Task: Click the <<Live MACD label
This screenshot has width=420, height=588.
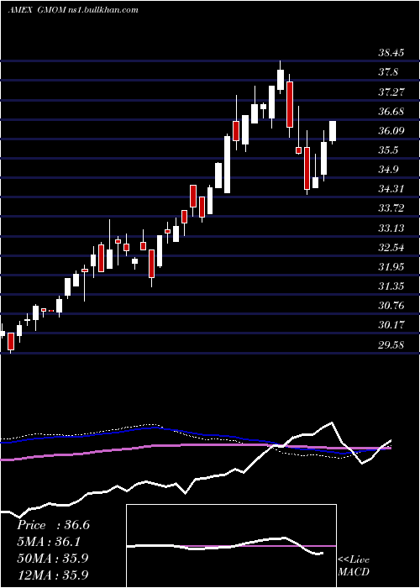Action: click(354, 565)
